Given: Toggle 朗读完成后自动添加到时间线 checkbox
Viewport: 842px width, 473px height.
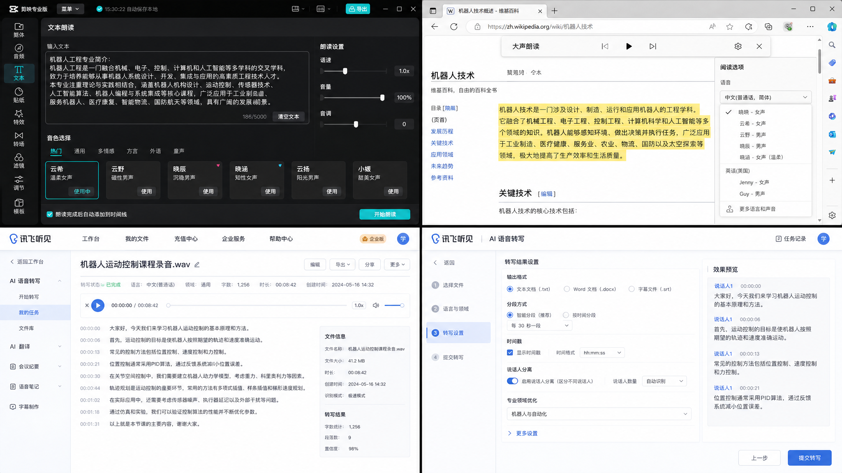Looking at the screenshot, I should (x=50, y=214).
